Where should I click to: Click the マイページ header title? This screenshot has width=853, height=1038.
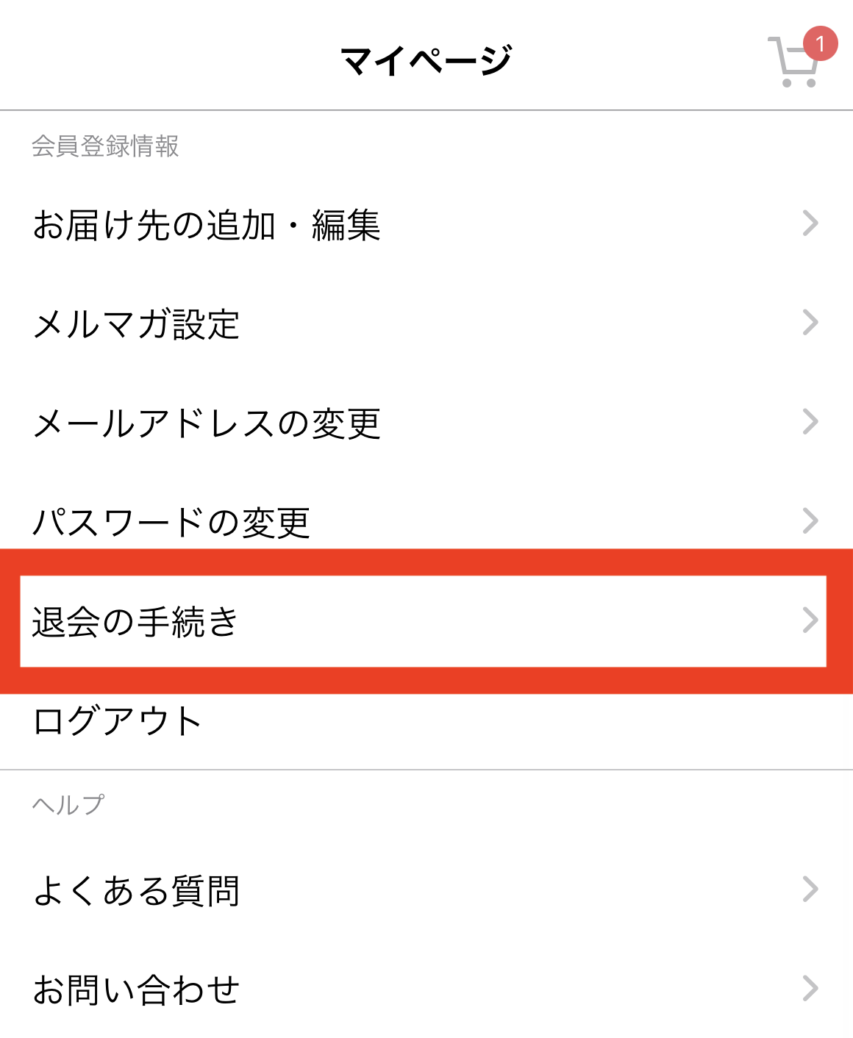click(x=426, y=55)
